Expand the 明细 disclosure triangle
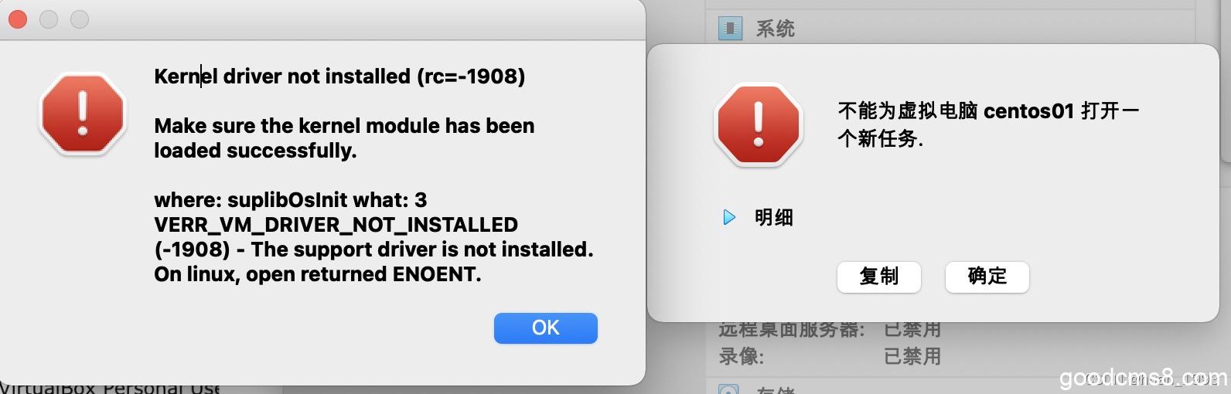 (728, 217)
